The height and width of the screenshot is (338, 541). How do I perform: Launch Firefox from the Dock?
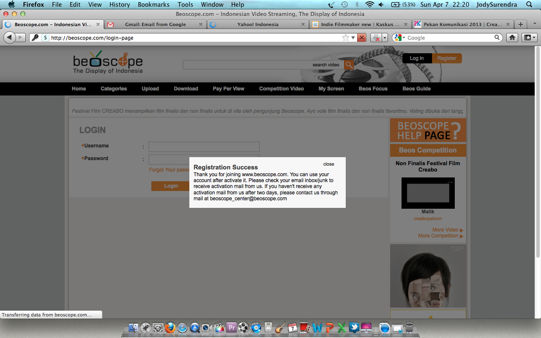pos(170,327)
